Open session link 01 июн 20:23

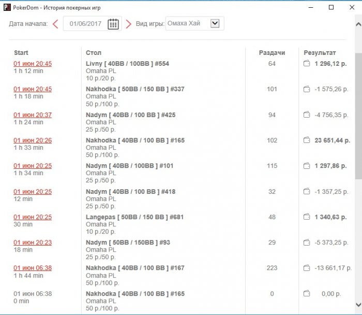pos(33,242)
